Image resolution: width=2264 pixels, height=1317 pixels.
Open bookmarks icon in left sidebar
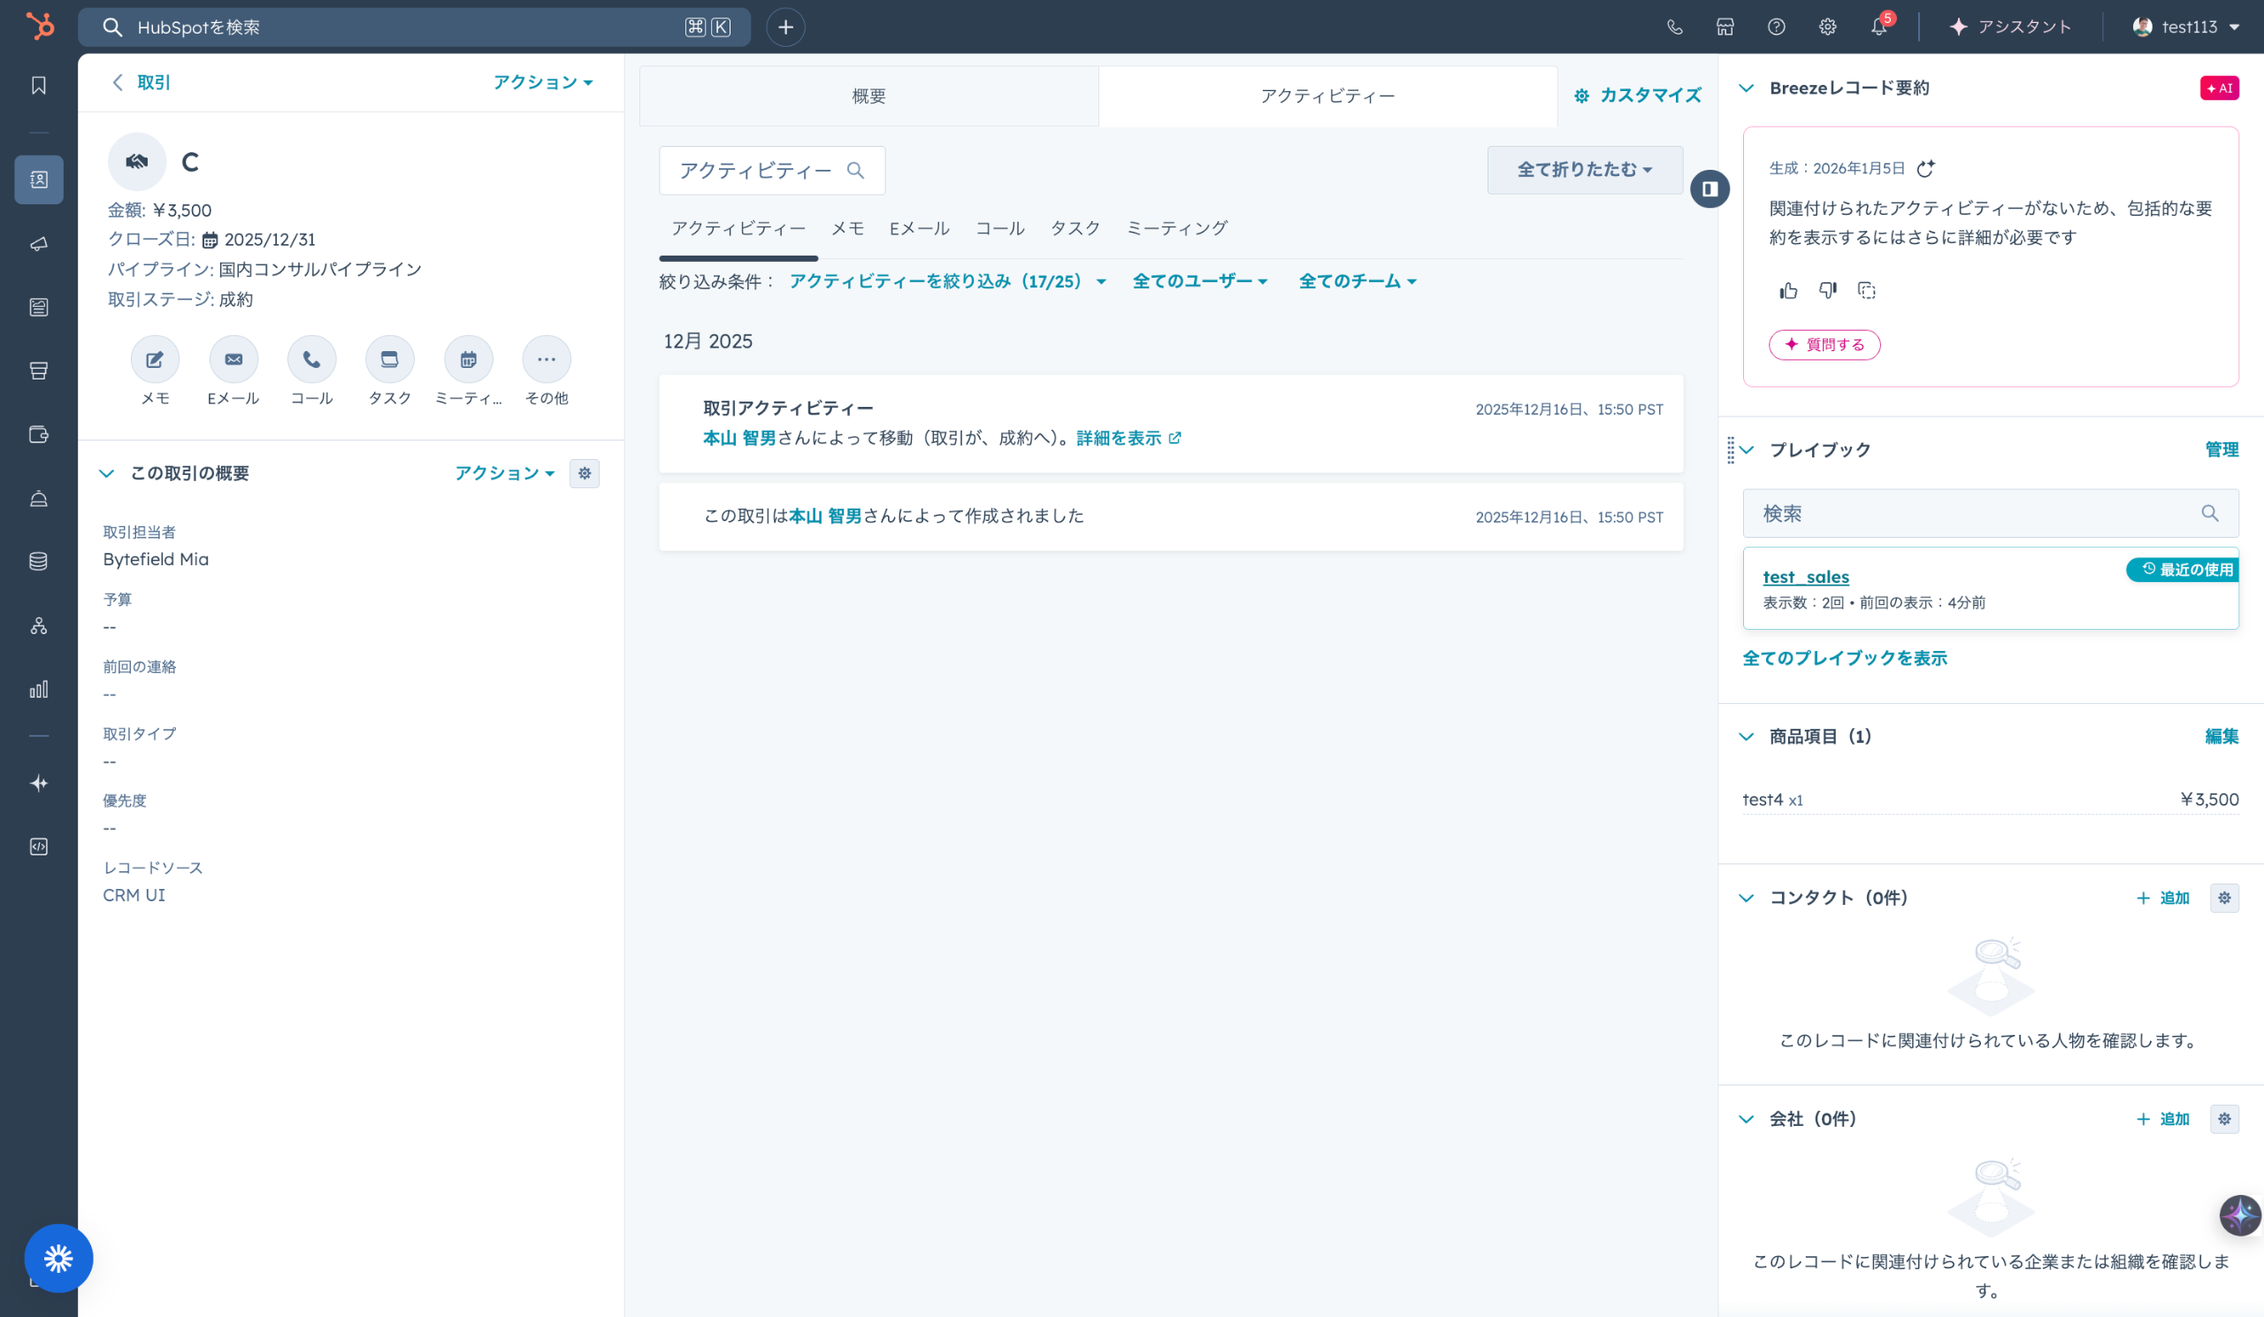pyautogui.click(x=39, y=85)
